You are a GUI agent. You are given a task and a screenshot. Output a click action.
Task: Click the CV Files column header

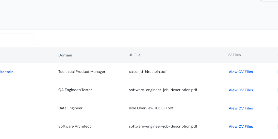[233, 55]
